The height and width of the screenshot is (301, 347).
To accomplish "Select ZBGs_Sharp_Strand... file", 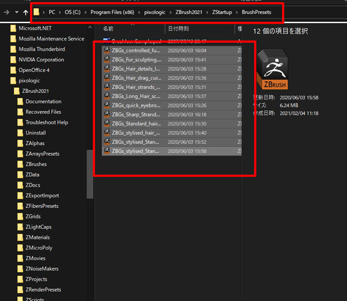I will (x=172, y=114).
